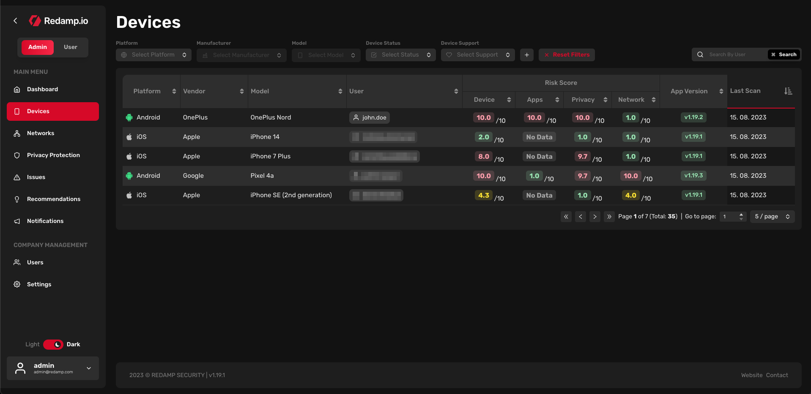Open the Networks menu item
811x394 pixels.
click(53, 133)
